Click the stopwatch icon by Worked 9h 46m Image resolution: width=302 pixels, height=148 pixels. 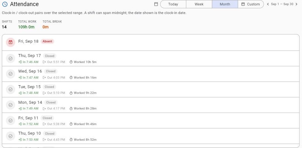pyautogui.click(x=71, y=124)
